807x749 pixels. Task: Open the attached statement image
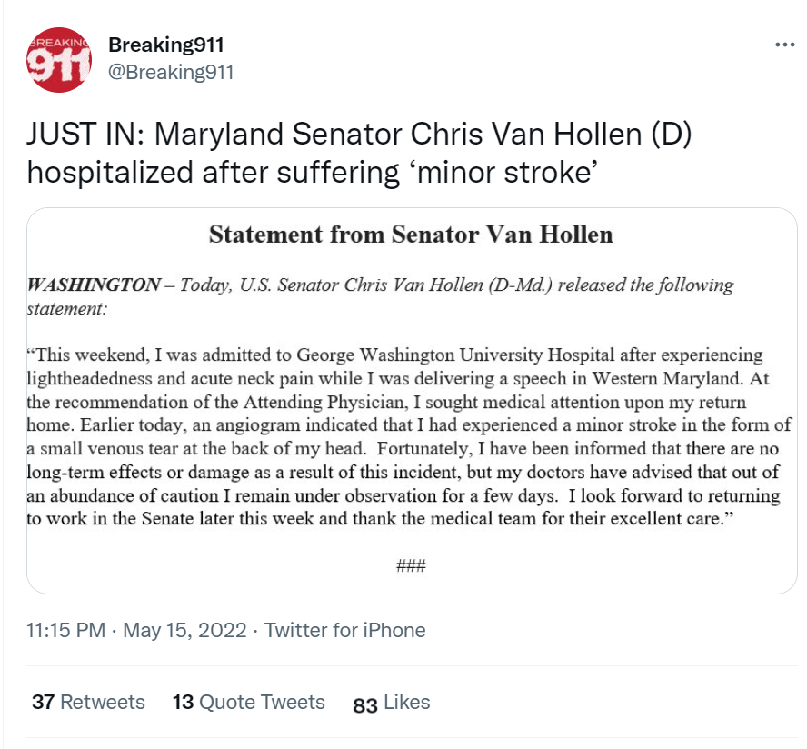click(412, 401)
